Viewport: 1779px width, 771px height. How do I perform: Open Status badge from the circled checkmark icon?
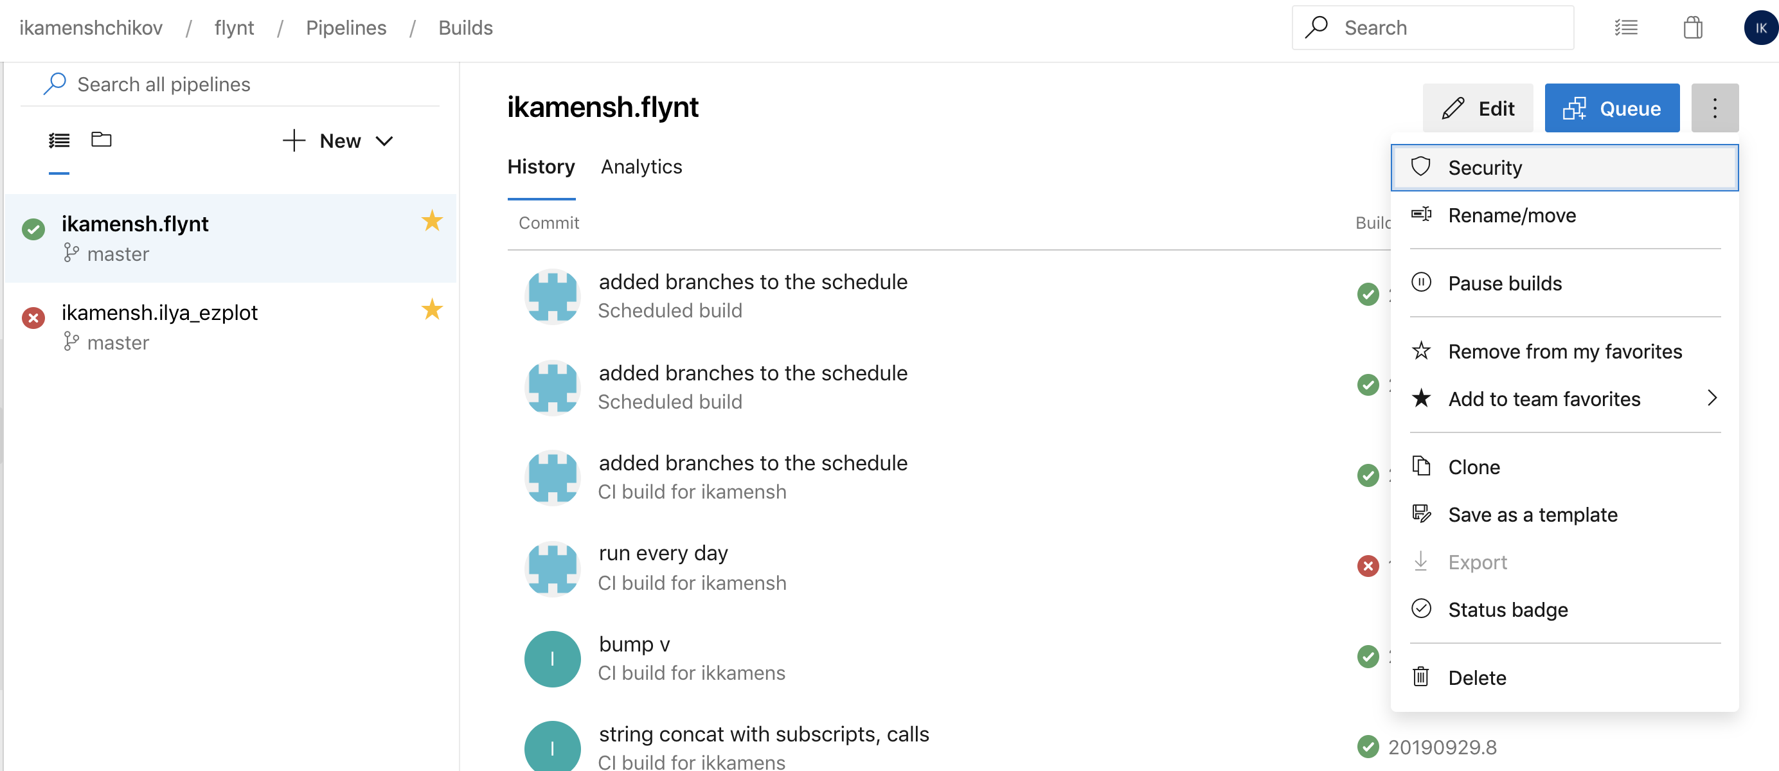tap(1422, 608)
